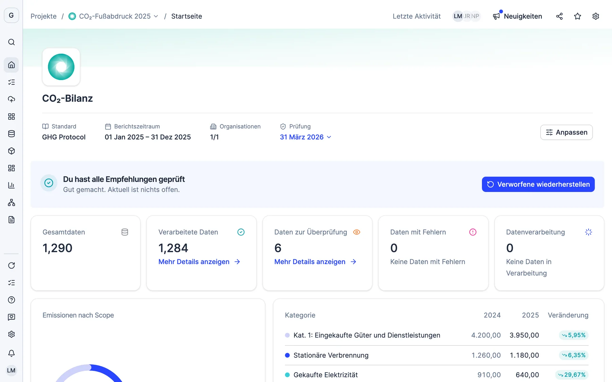The width and height of the screenshot is (612, 382).
Task: Open the help question mark icon
Action: coord(11,300)
